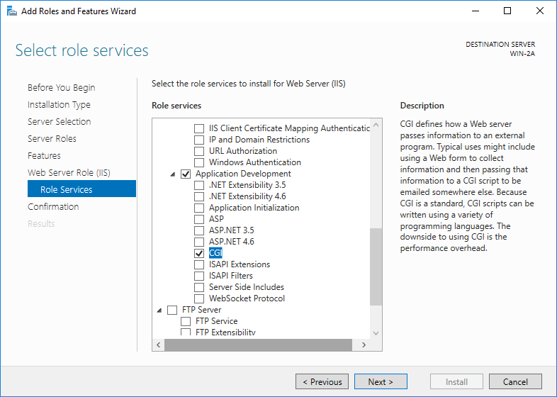This screenshot has width=557, height=397.
Task: Cancel the wizard
Action: click(515, 382)
